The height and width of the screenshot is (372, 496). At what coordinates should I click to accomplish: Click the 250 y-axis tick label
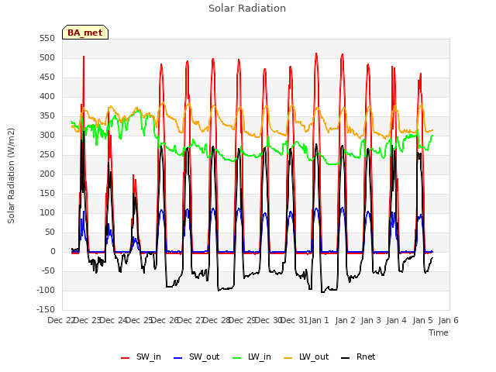click(47, 155)
